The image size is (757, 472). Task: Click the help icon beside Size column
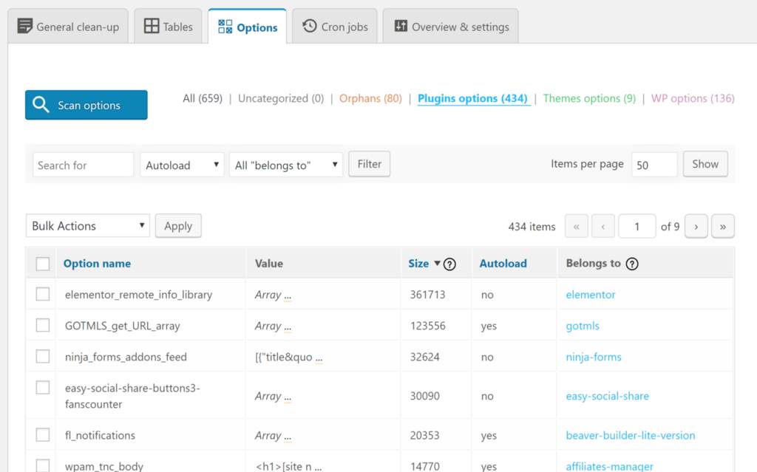(449, 264)
